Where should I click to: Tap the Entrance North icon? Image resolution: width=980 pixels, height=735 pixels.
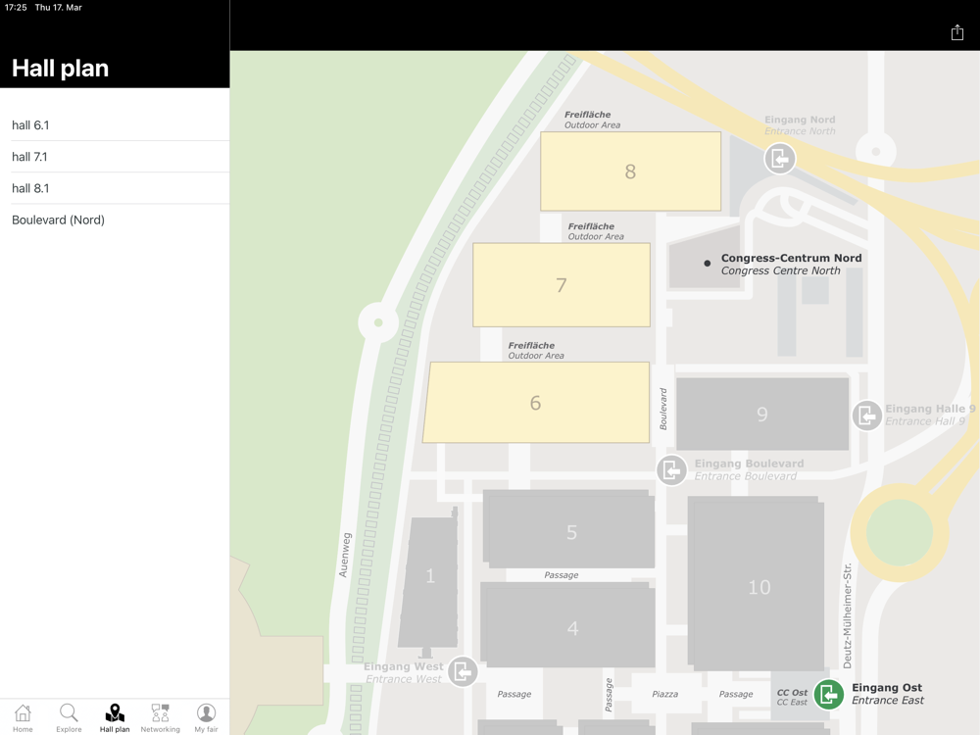tap(779, 159)
